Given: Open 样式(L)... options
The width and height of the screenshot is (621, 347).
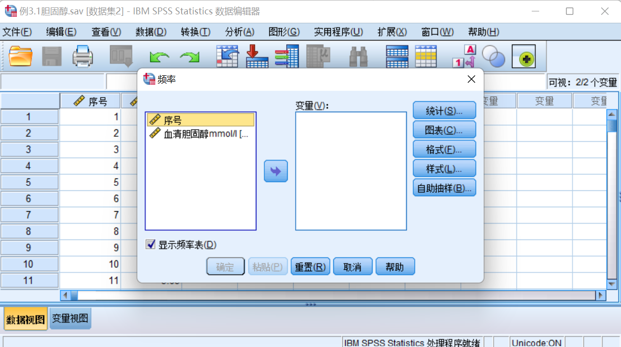Looking at the screenshot, I should (444, 169).
